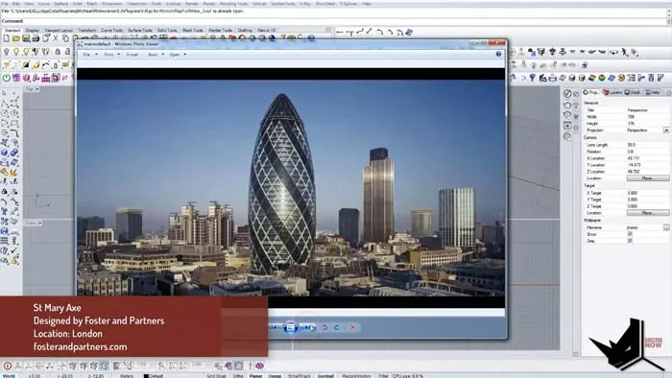Toggle Gumball in status bar
The width and height of the screenshot is (672, 378).
coord(325,376)
